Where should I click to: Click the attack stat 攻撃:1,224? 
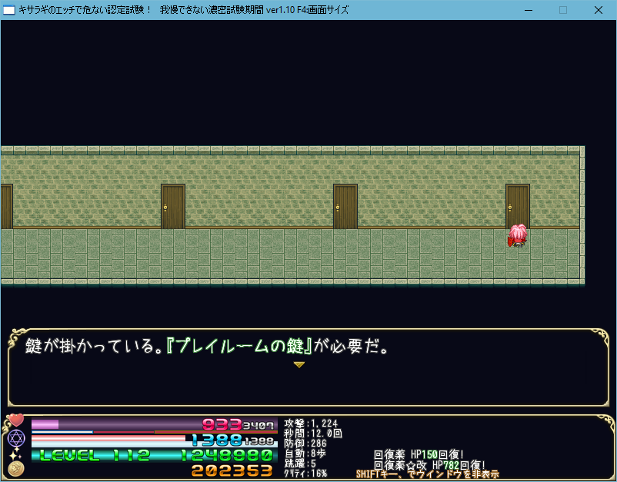(311, 424)
